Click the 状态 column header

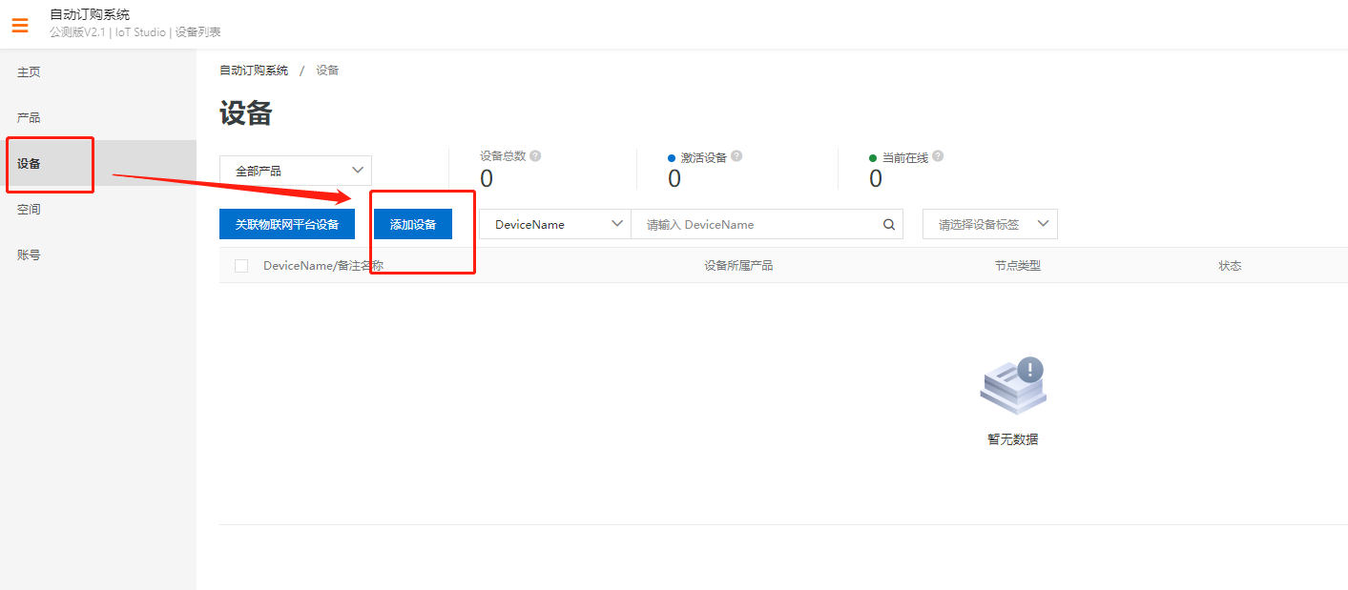coord(1231,266)
